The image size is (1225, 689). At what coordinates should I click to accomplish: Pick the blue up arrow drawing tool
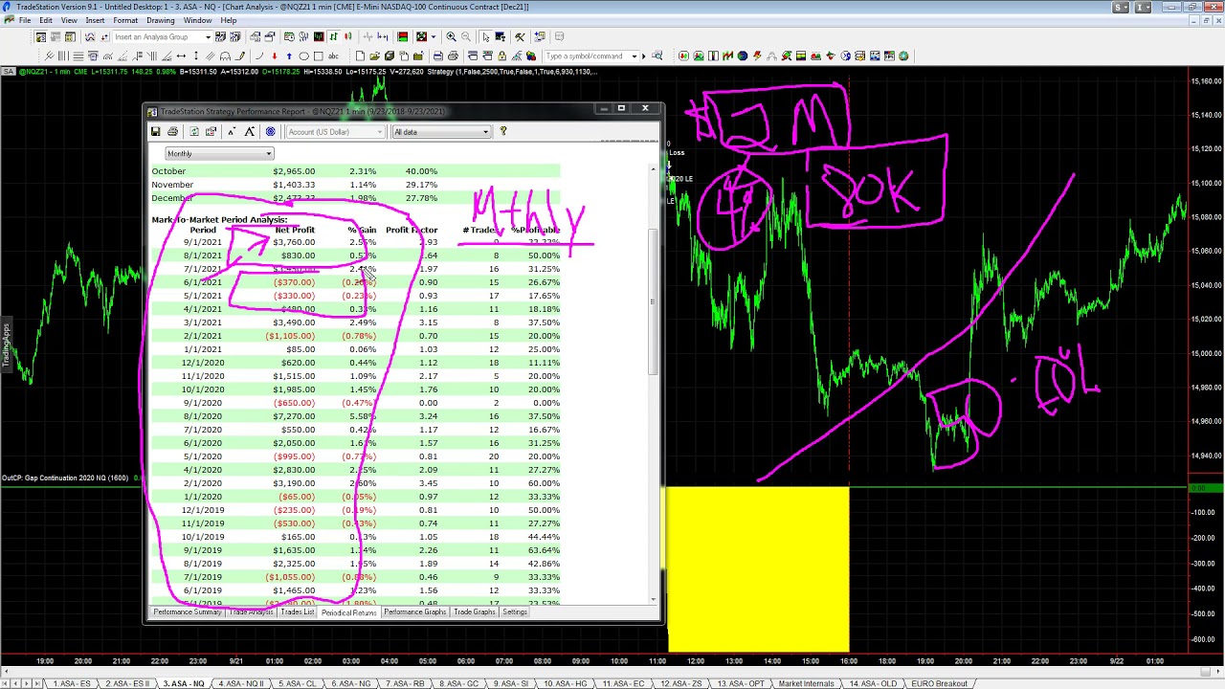[288, 56]
